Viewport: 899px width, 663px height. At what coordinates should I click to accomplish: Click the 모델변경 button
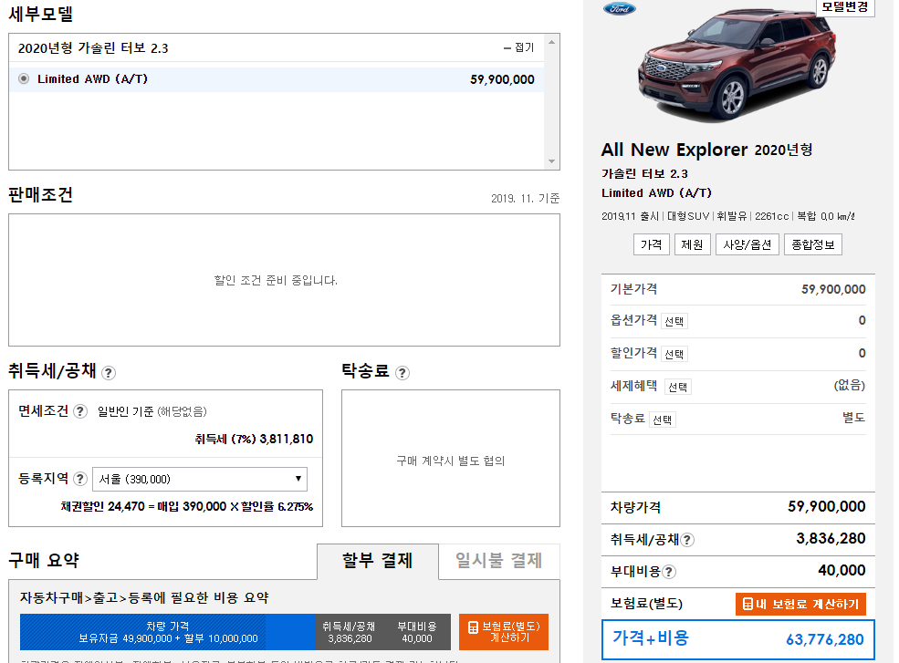coord(845,7)
